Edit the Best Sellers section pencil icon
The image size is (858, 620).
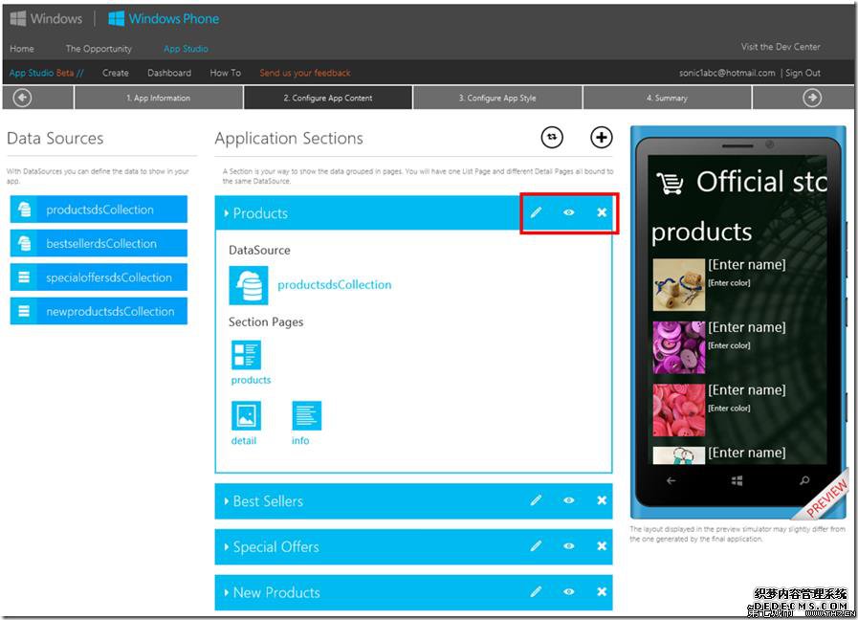pyautogui.click(x=536, y=500)
